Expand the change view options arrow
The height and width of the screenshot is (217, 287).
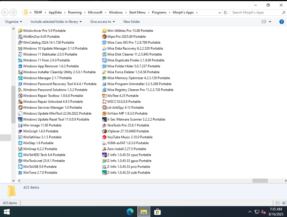[270, 22]
